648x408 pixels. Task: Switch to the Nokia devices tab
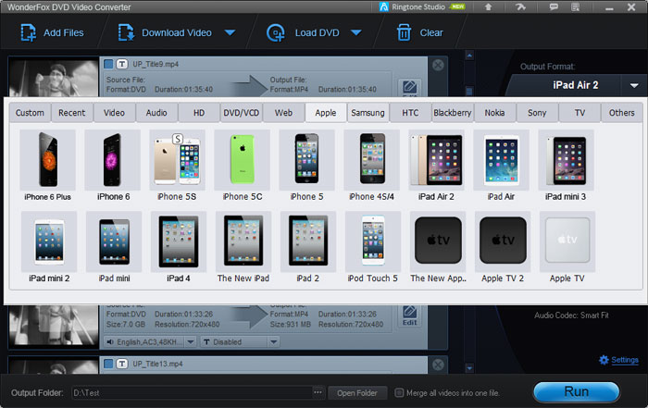pos(494,113)
